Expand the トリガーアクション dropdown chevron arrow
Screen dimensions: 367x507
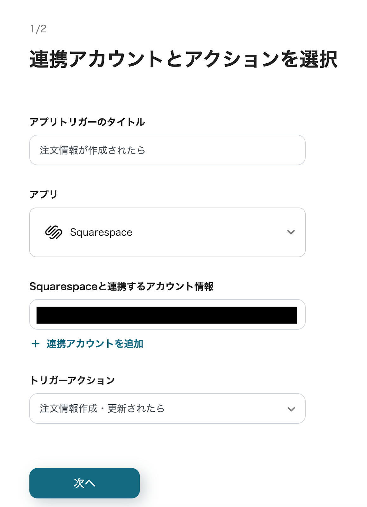point(291,409)
